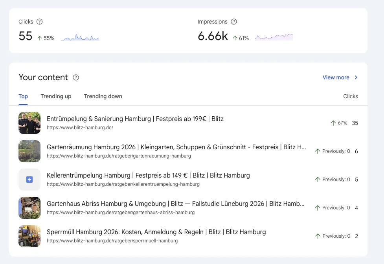The height and width of the screenshot is (264, 384).
Task: Click the click count 35
Action: [x=355, y=123]
